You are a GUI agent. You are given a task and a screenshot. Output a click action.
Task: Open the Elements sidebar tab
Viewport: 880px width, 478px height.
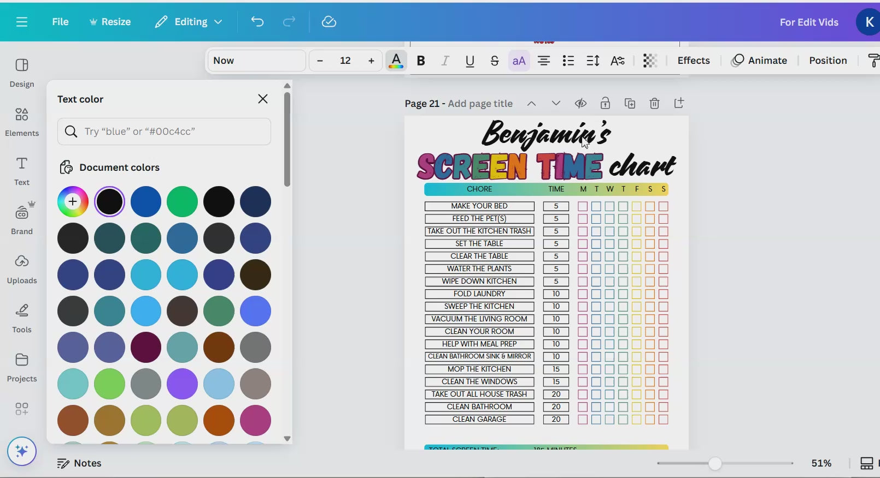[22, 121]
